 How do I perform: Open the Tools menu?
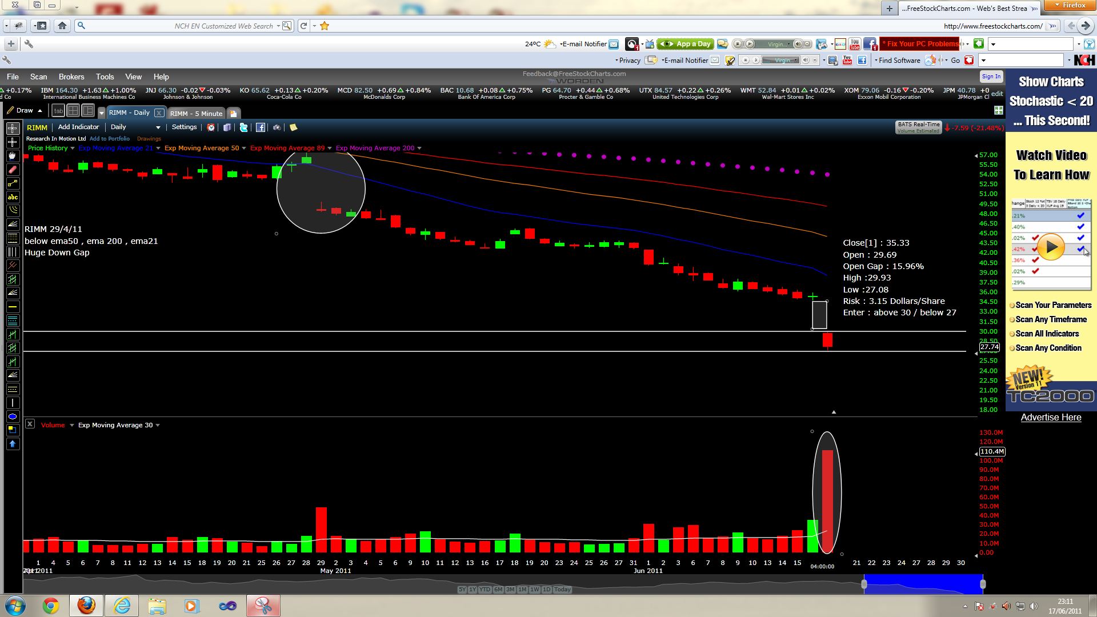coord(105,77)
